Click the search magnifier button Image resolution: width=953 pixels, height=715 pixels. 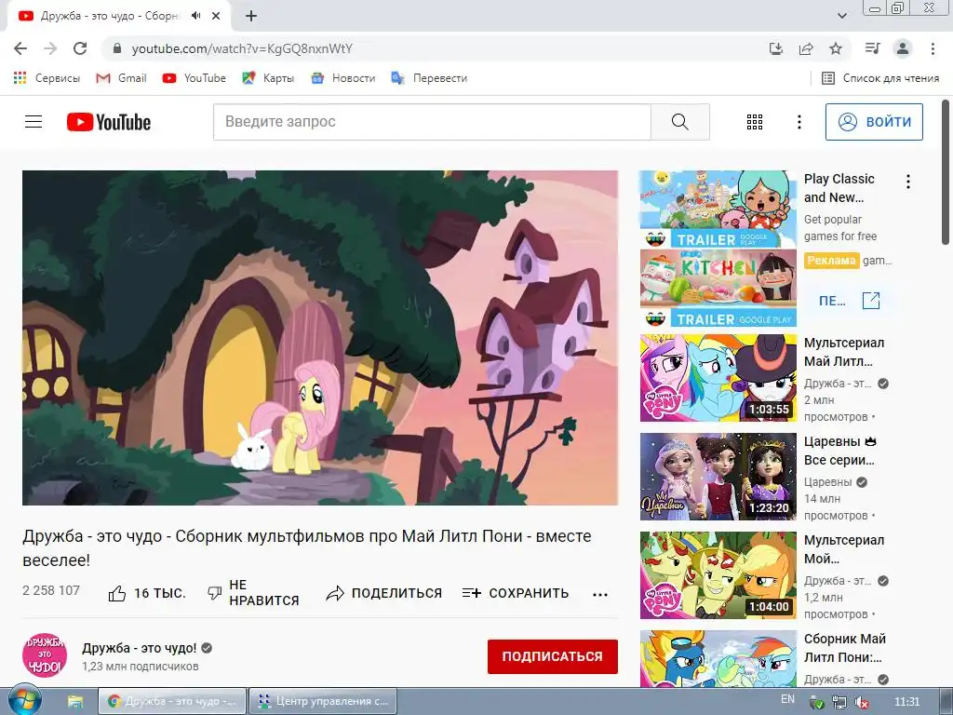tap(680, 122)
